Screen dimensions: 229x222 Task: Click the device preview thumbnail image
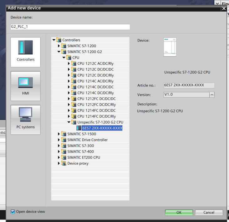tap(170, 47)
